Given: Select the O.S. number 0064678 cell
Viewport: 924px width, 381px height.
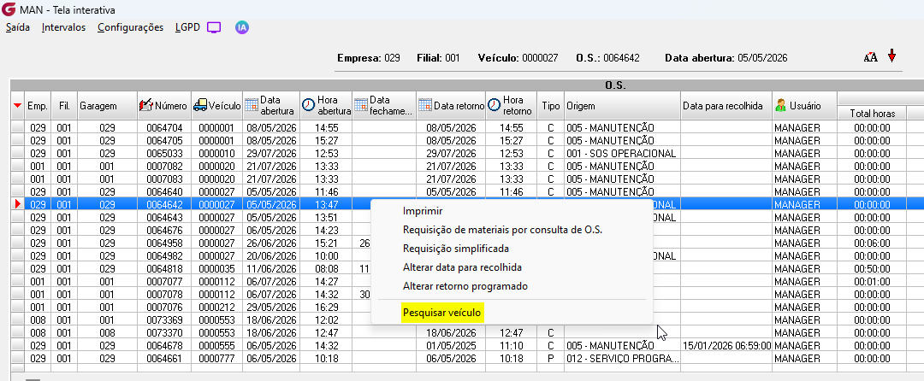Looking at the screenshot, I should tap(166, 346).
